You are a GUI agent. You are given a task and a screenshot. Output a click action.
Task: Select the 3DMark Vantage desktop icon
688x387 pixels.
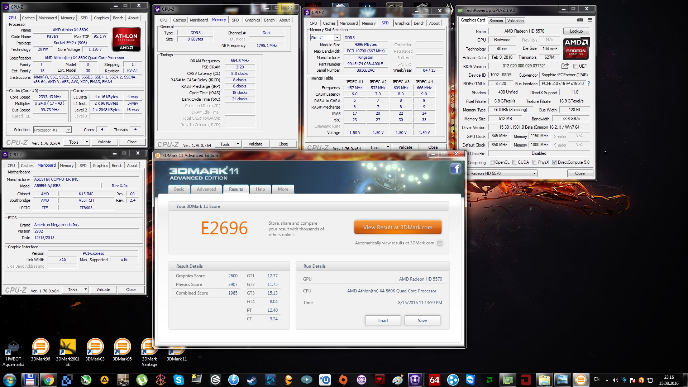(x=149, y=353)
